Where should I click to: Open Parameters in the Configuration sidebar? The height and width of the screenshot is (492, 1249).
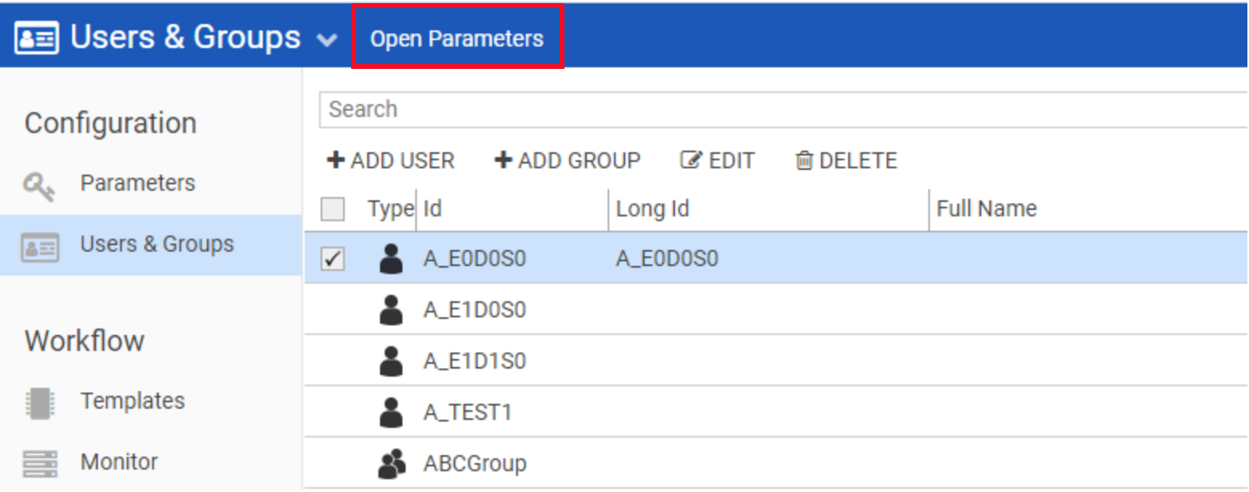pyautogui.click(x=137, y=183)
